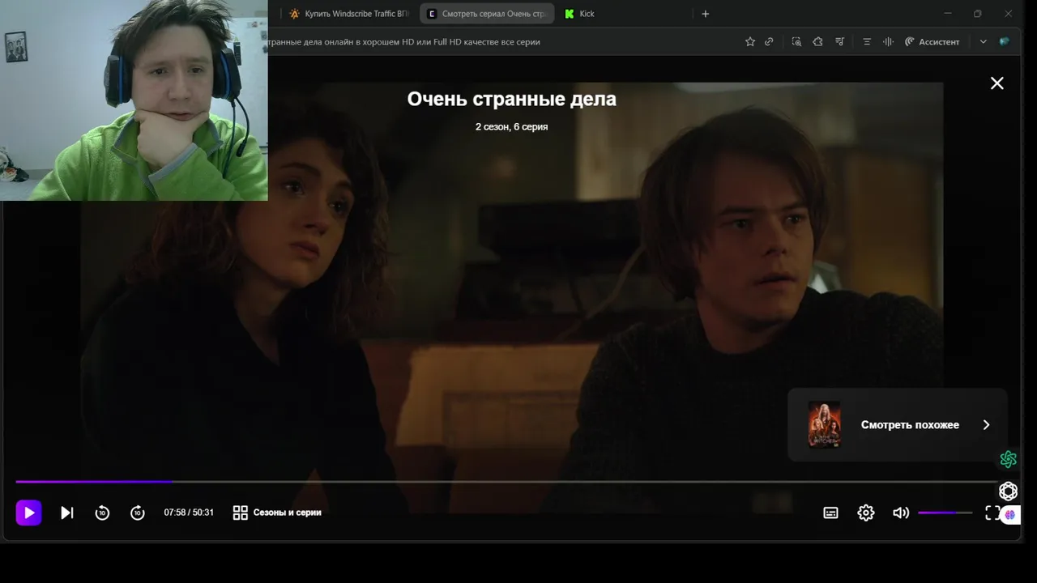Select the Смотреть сериал Очень странные tab
Viewport: 1037px width, 583px height.
coord(487,14)
